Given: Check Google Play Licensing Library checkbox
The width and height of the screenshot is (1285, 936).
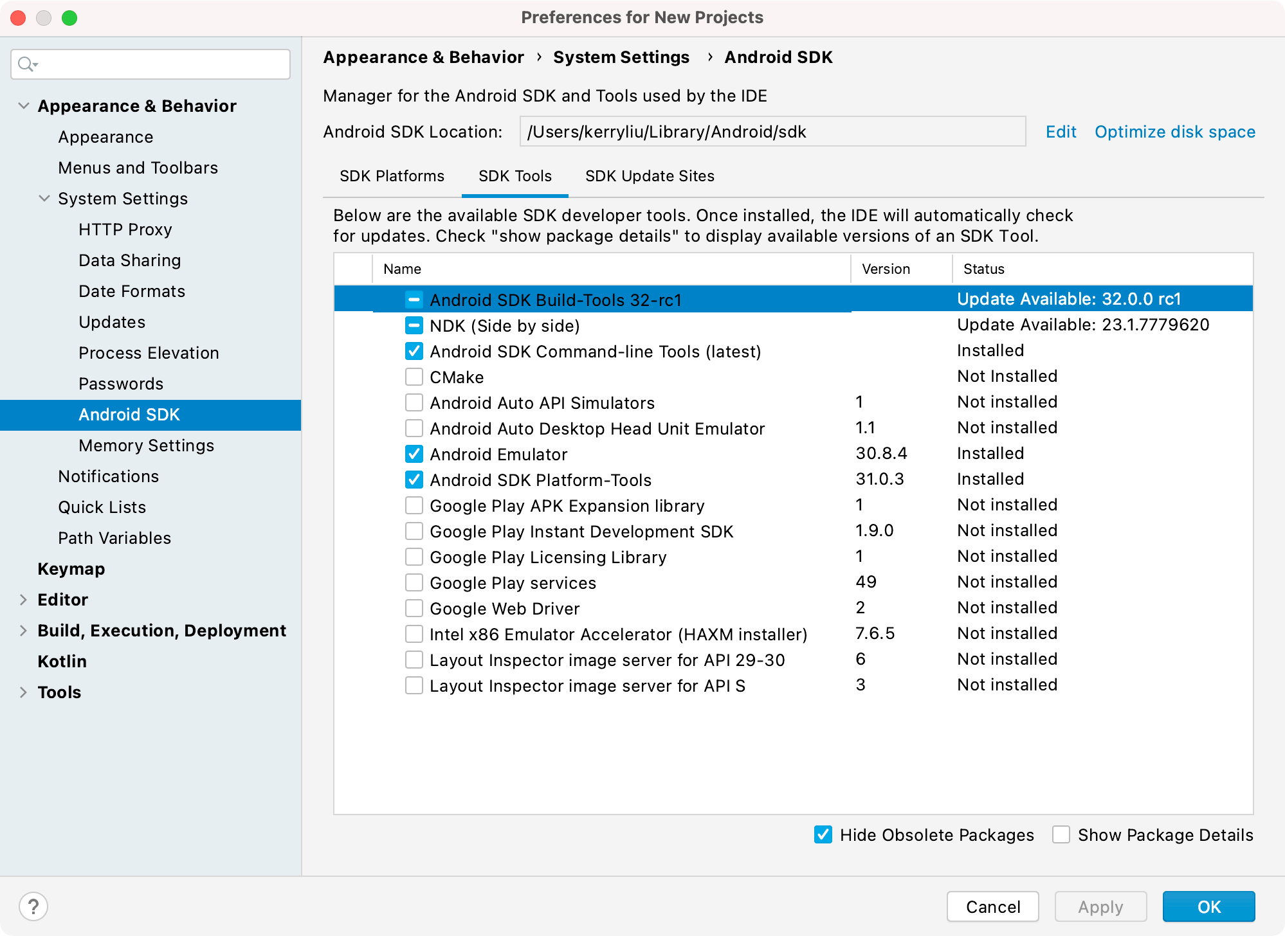Looking at the screenshot, I should click(x=414, y=557).
